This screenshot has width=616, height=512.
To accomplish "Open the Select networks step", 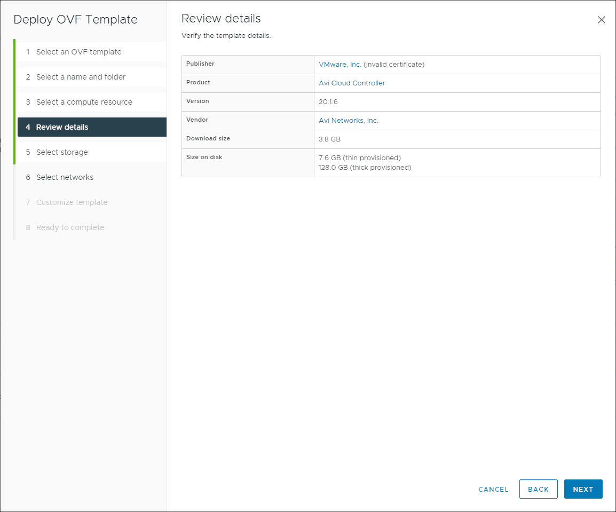I will coord(65,177).
